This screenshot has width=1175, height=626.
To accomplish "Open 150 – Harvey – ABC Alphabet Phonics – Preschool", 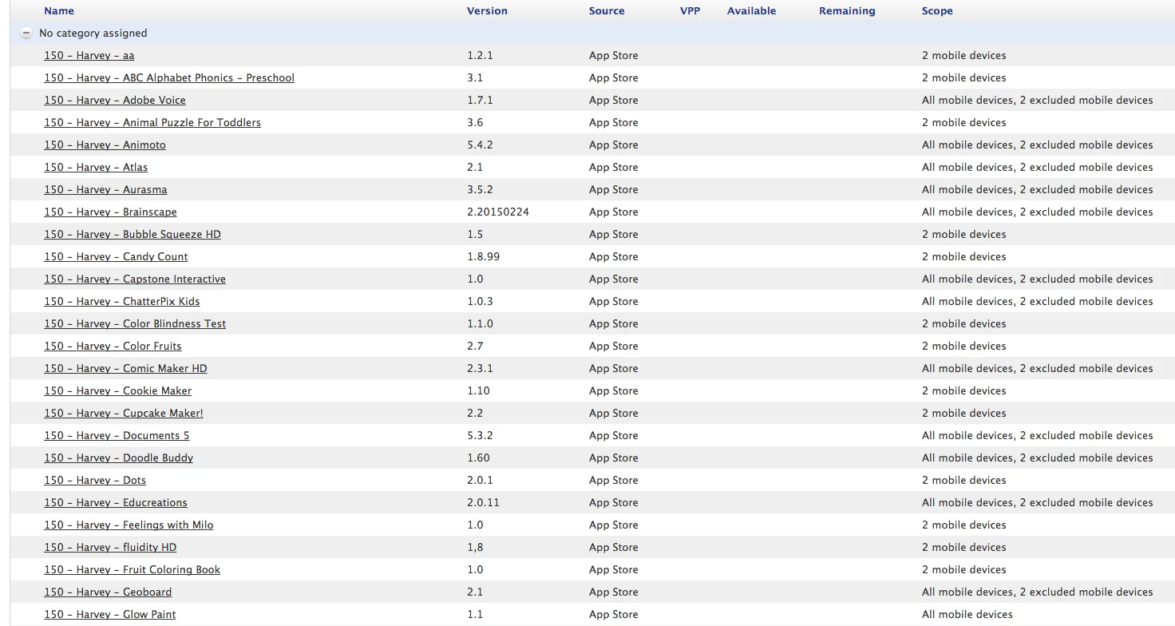I will coord(169,78).
